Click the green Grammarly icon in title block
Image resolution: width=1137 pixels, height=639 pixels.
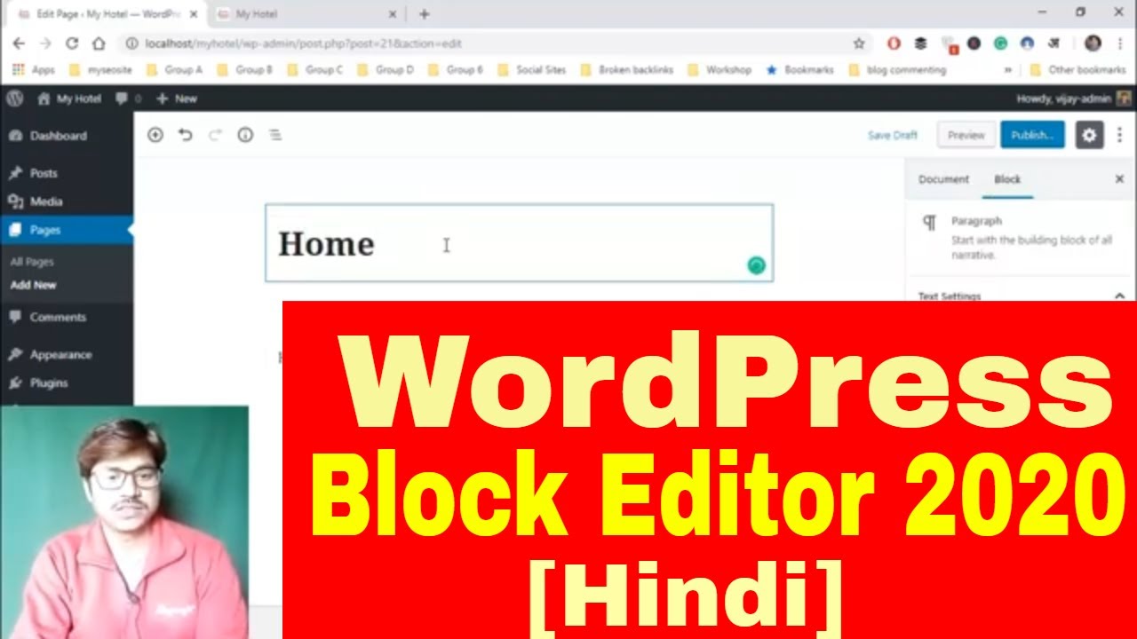coord(756,265)
